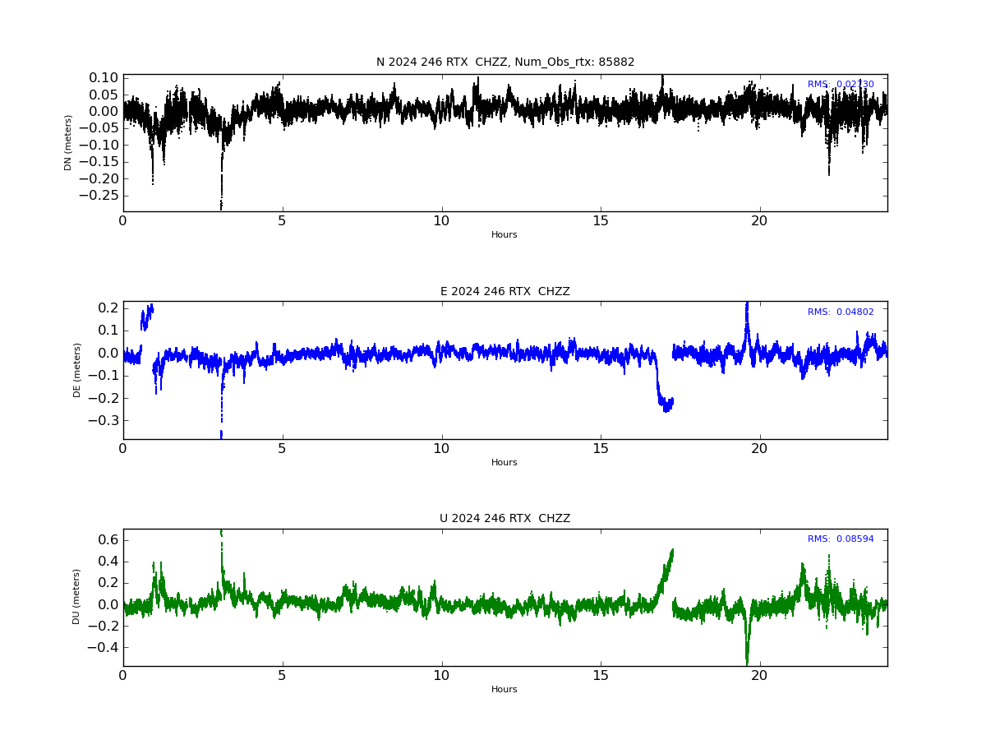Viewport: 986px width, 740px height.
Task: Select the 'RMS: 0.08594' label
Action: pyautogui.click(x=841, y=539)
